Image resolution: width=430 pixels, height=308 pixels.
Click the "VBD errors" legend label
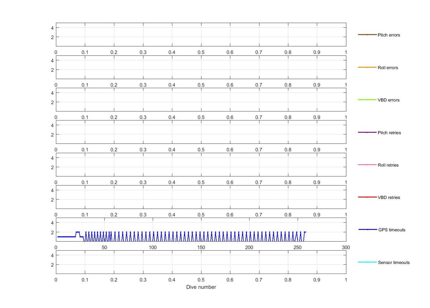point(388,100)
